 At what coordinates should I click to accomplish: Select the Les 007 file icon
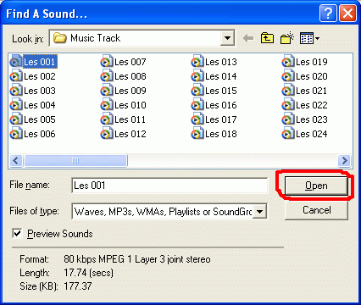107,62
